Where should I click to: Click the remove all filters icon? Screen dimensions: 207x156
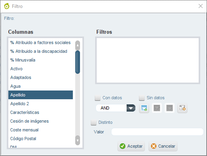(182, 108)
